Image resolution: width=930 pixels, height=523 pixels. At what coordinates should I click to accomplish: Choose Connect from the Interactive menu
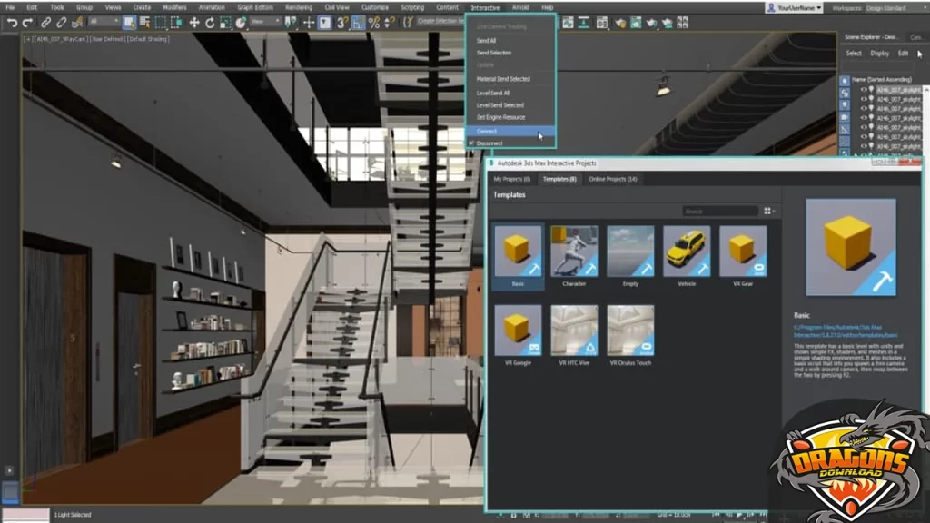(x=488, y=131)
